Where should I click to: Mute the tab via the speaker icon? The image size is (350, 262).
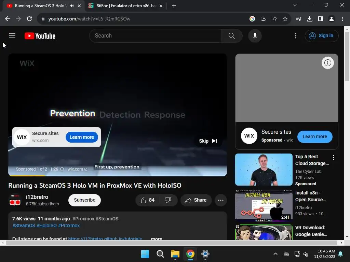point(72,6)
